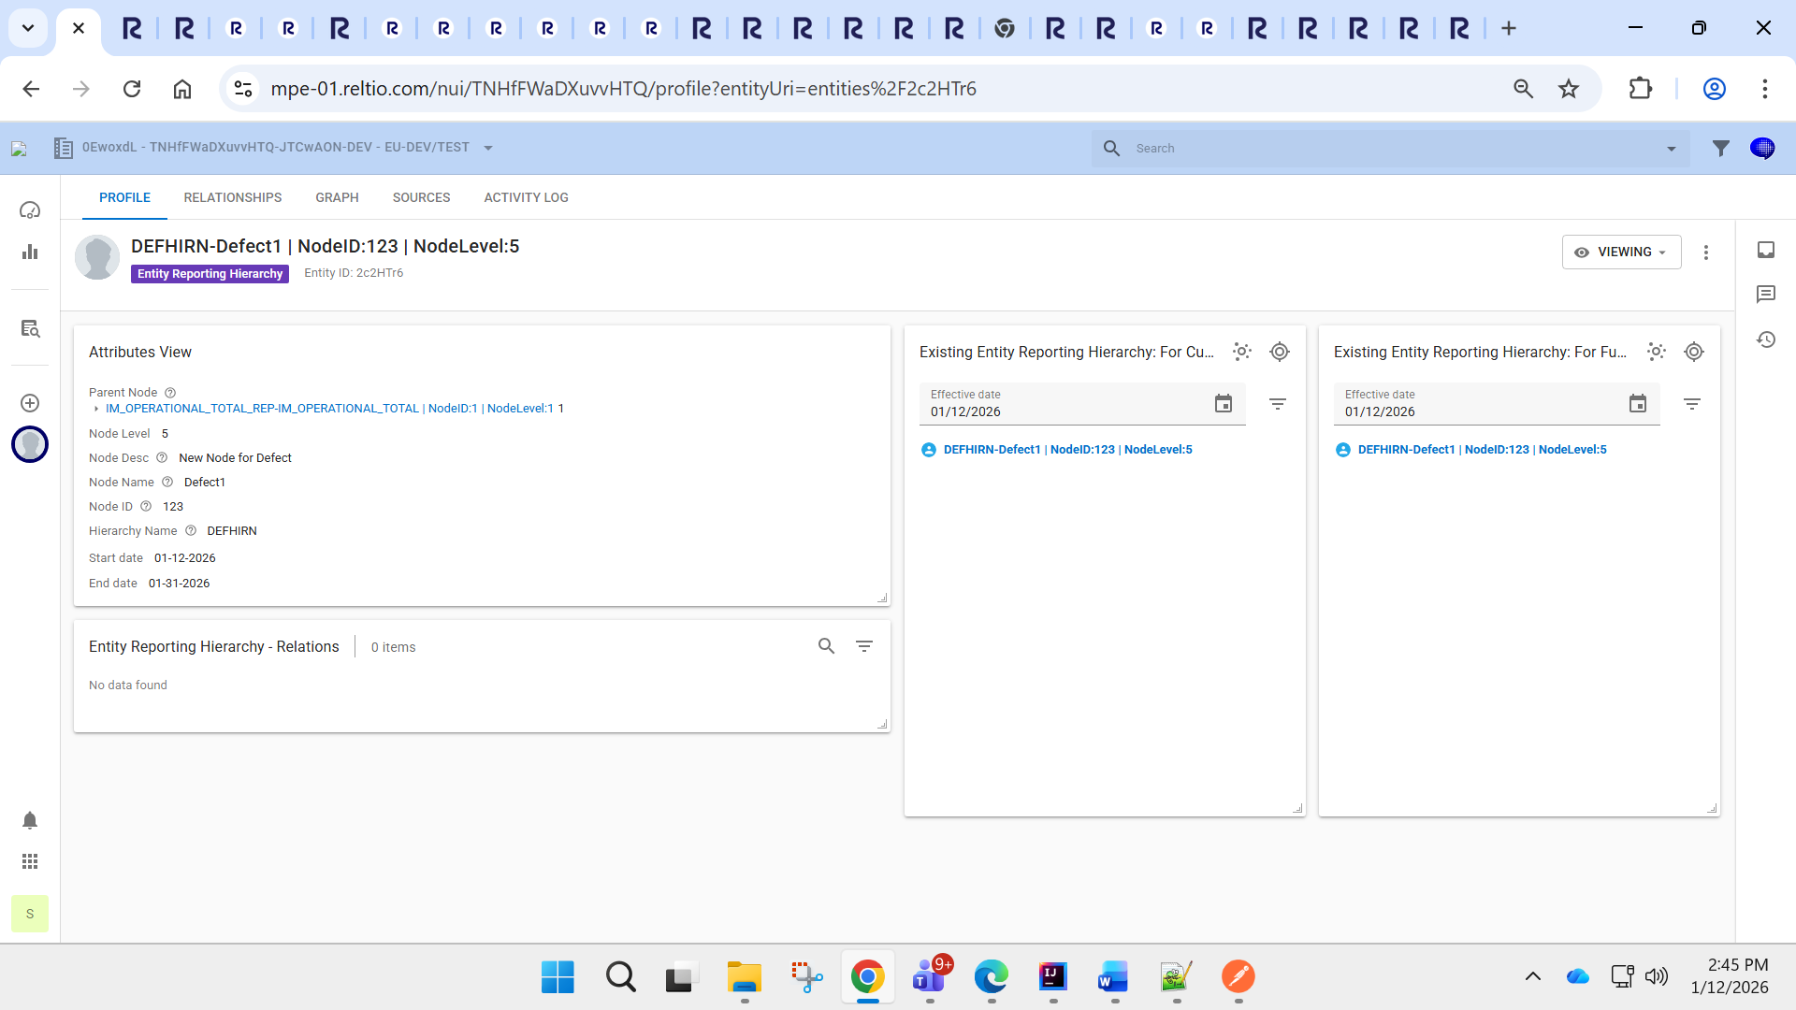This screenshot has height=1010, width=1796.
Task: Open the dashboard icon in left sidebar
Action: pyautogui.click(x=30, y=210)
